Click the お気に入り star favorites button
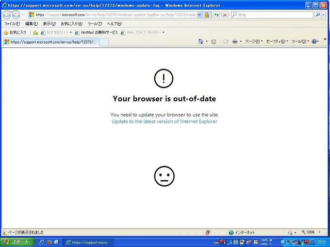 15,32
